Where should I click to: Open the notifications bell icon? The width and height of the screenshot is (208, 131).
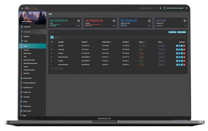click(x=161, y=8)
